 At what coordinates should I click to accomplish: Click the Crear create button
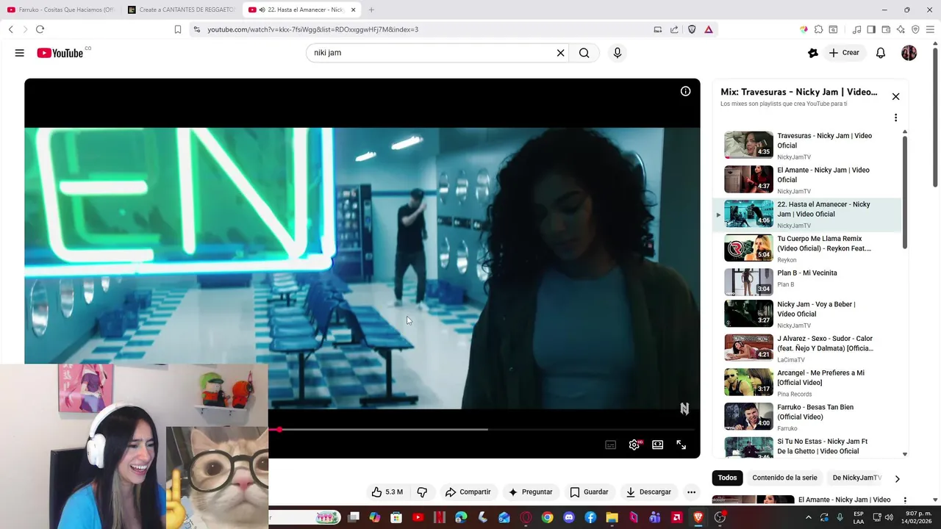(x=844, y=53)
